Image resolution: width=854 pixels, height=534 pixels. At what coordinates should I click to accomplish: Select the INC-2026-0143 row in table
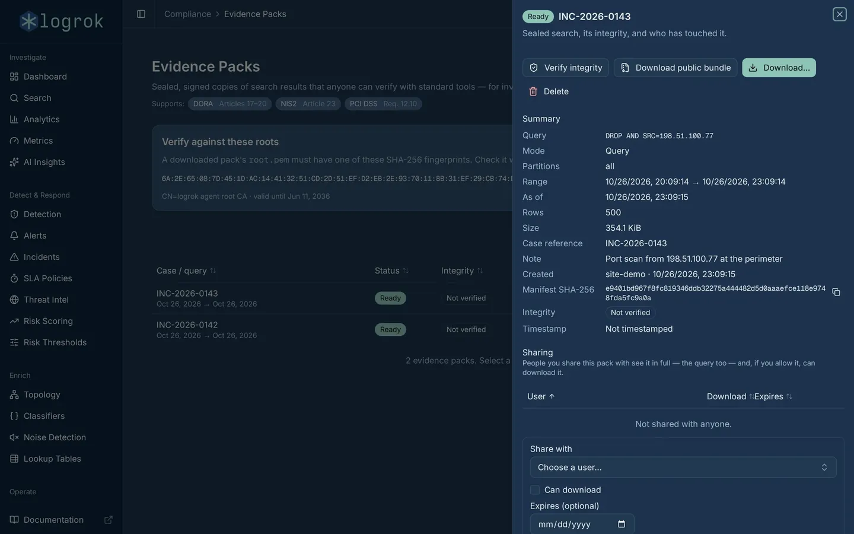point(332,298)
